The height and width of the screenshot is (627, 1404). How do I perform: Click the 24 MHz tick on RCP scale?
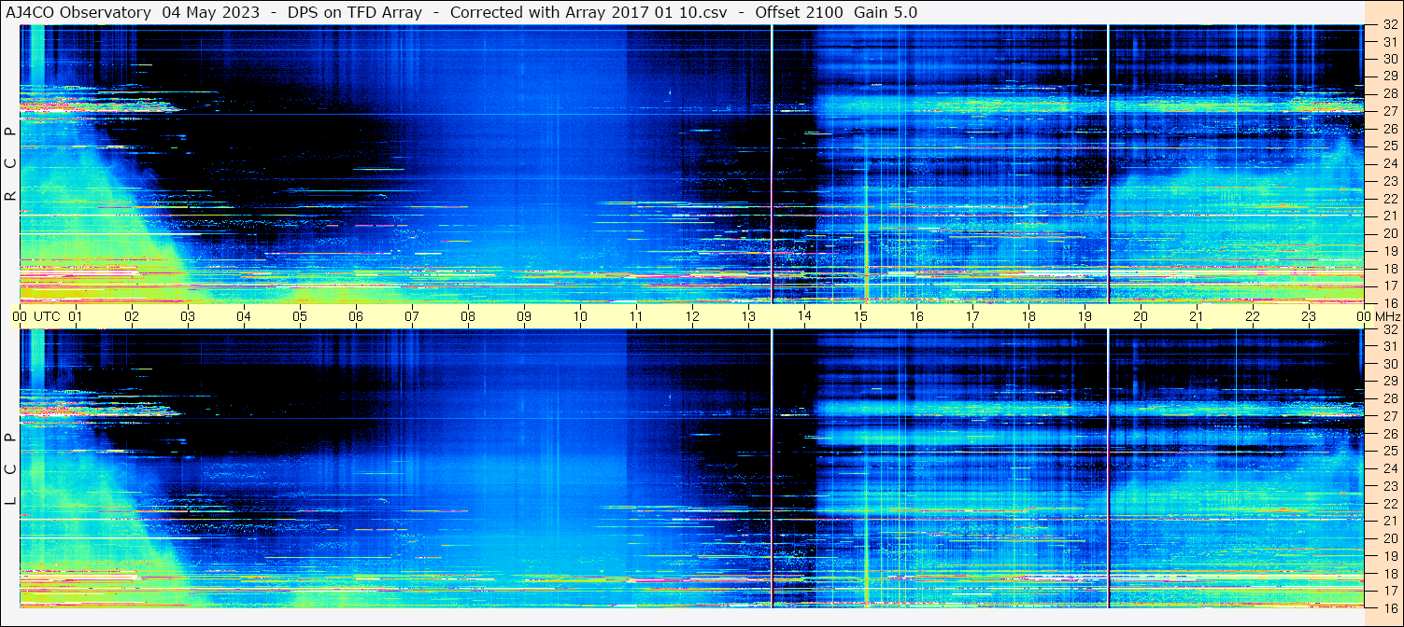pos(1389,163)
